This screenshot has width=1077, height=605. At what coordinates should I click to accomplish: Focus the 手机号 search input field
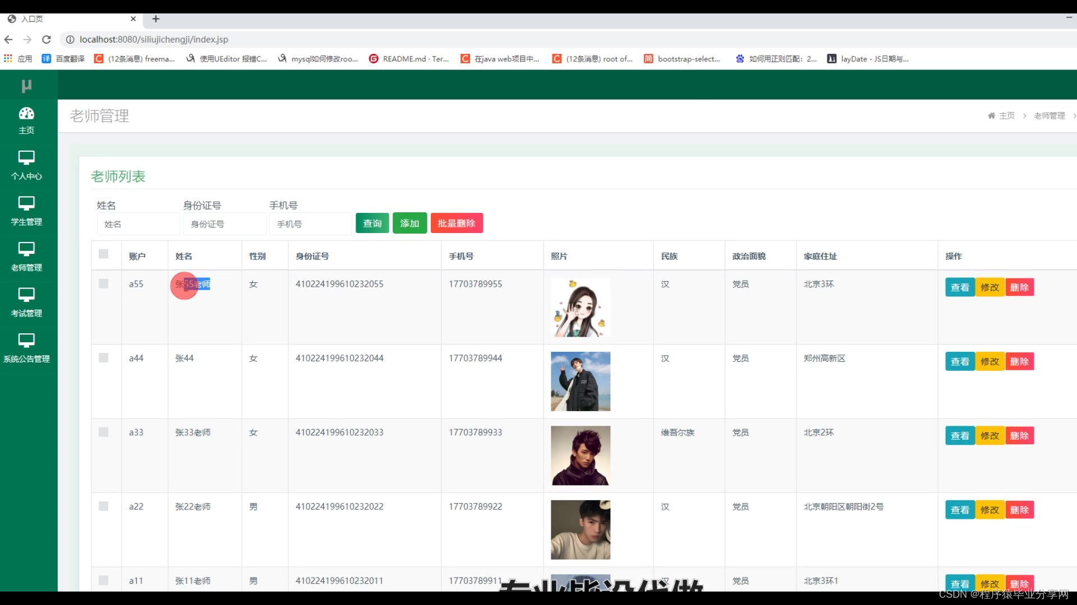coord(311,224)
